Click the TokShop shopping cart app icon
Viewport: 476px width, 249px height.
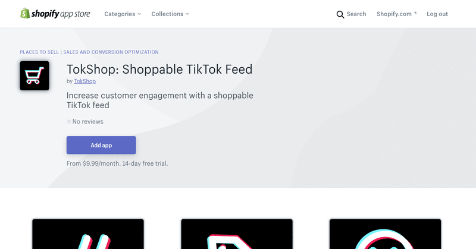coord(35,75)
